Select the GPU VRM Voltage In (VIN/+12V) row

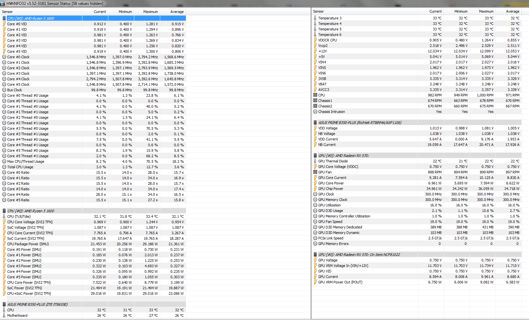tap(417, 266)
